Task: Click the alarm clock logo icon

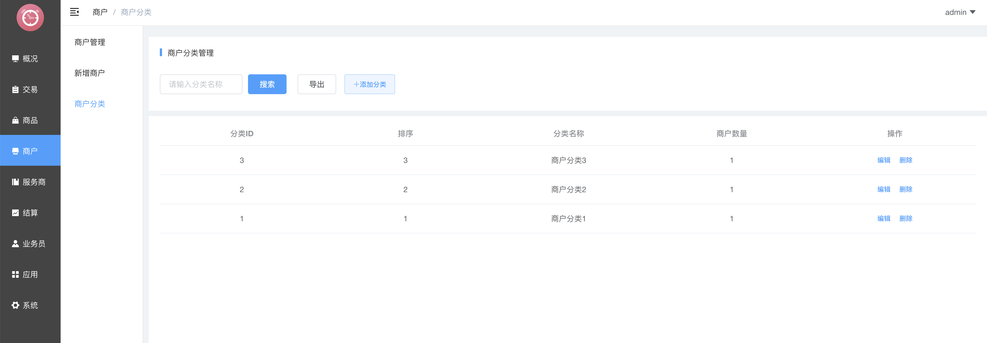Action: [x=30, y=18]
